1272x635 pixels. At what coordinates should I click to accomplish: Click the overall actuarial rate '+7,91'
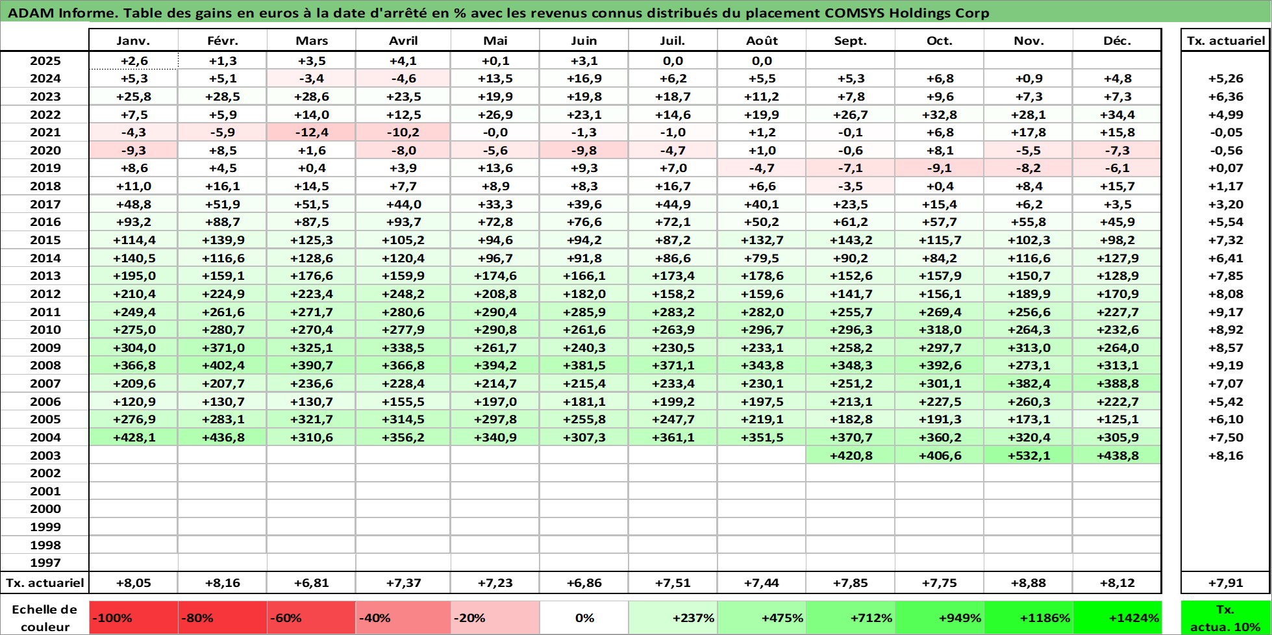pyautogui.click(x=1226, y=582)
